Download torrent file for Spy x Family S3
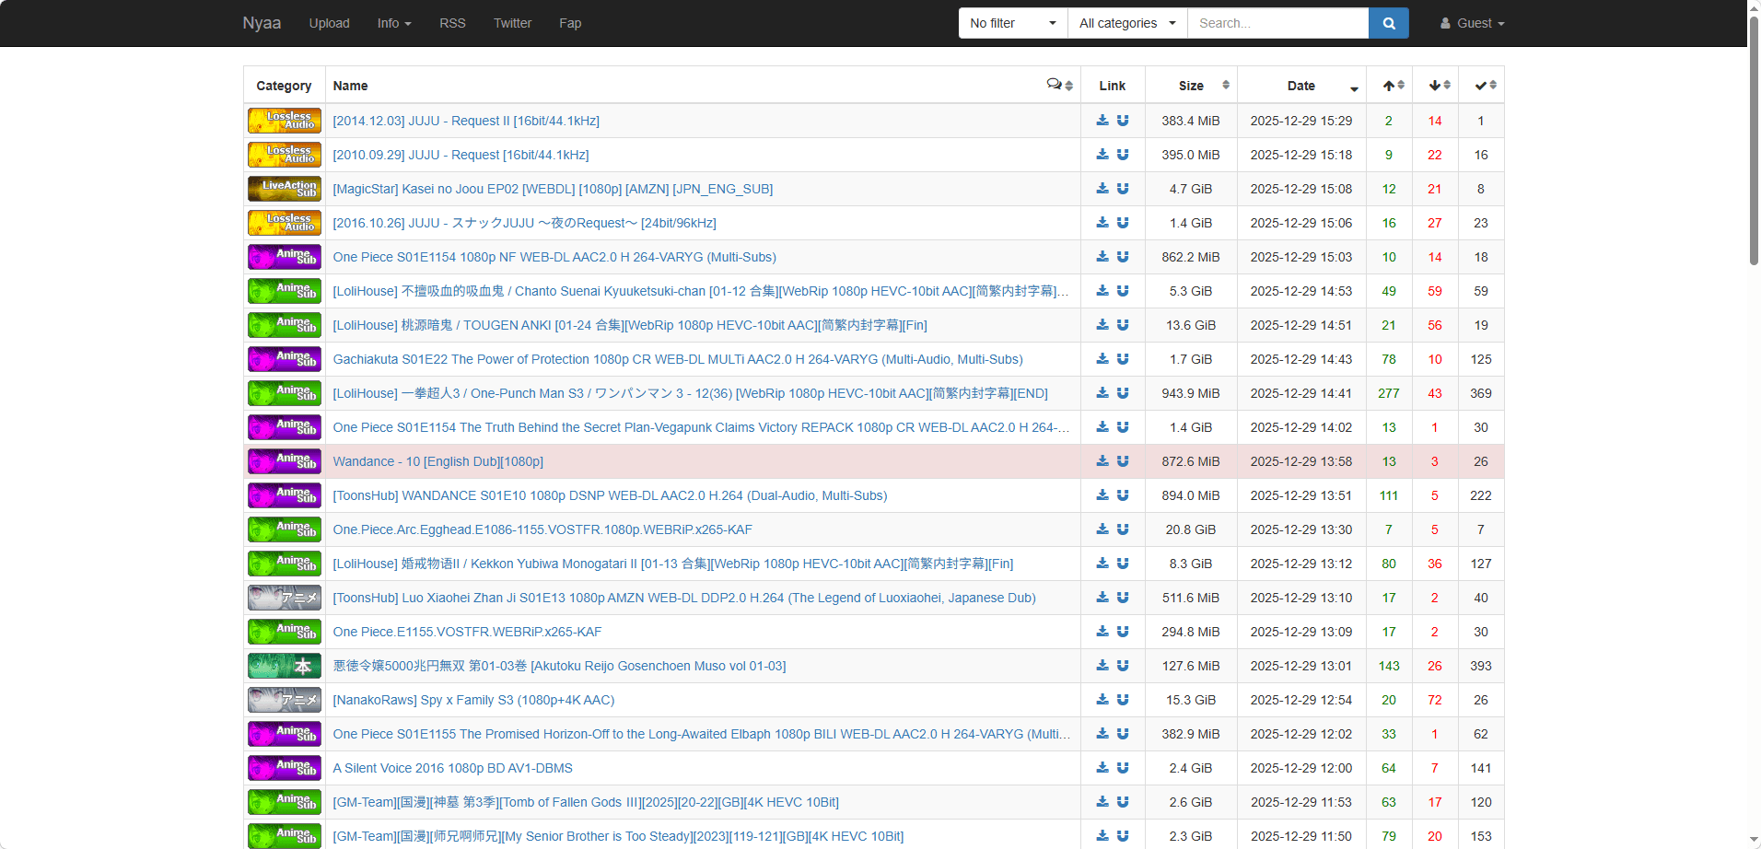 pyautogui.click(x=1102, y=700)
